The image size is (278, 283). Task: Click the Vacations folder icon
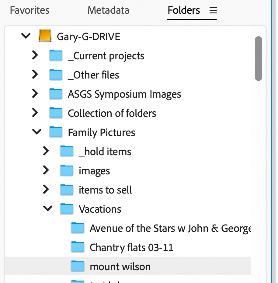(x=67, y=208)
